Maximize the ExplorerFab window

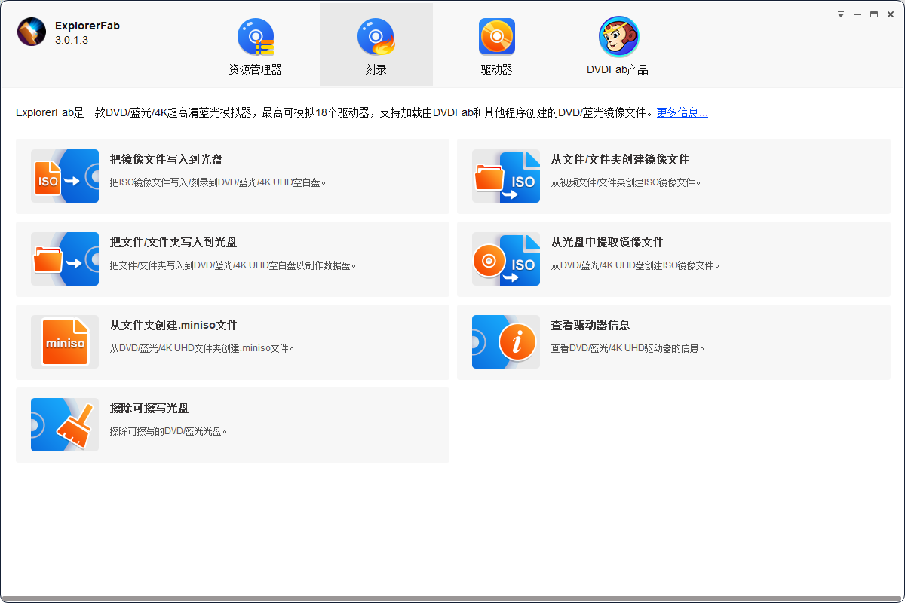874,14
